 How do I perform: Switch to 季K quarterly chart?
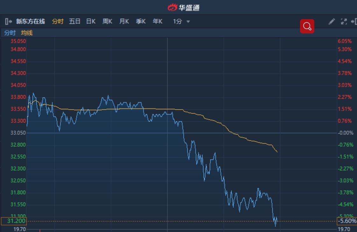140,22
